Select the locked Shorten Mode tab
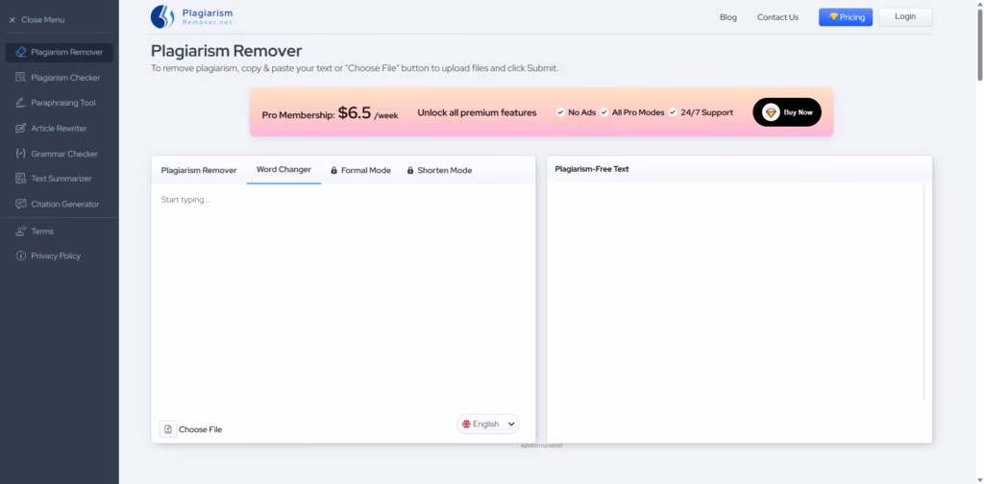This screenshot has width=984, height=484. tap(439, 170)
